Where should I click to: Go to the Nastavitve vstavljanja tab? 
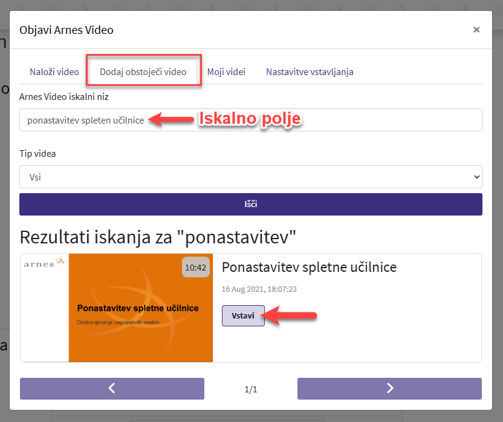click(310, 71)
